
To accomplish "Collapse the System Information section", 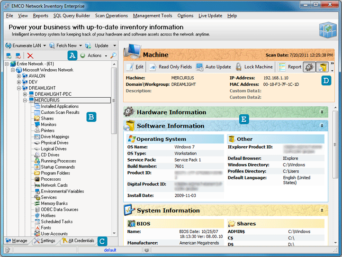I will click(x=322, y=211).
